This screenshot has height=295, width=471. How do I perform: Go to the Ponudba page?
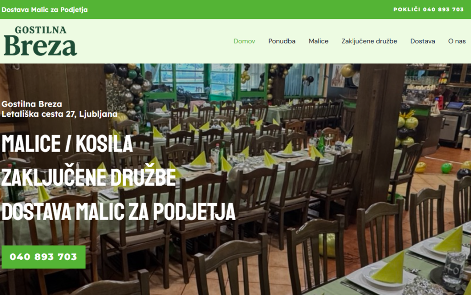282,41
